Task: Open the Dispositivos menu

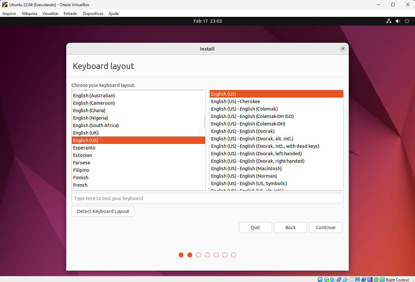Action: 93,14
